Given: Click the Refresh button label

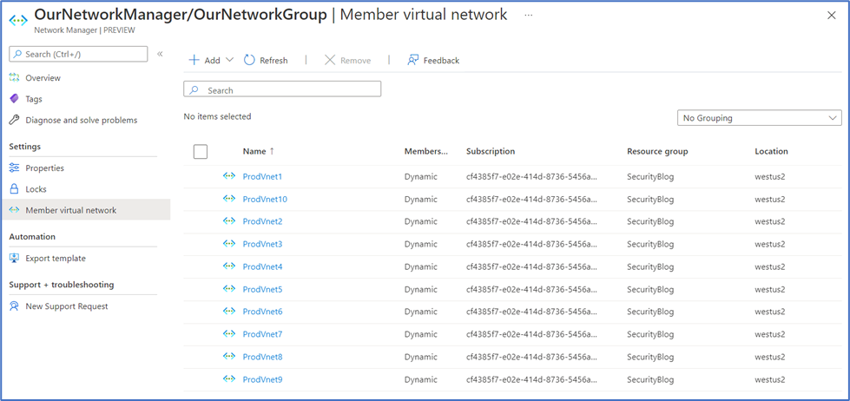Looking at the screenshot, I should [273, 61].
